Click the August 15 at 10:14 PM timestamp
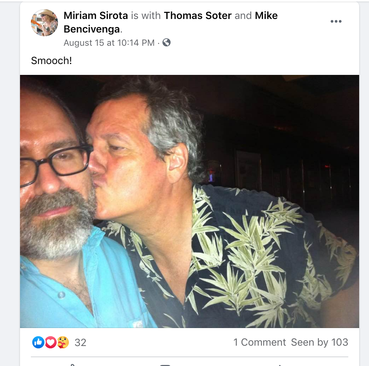The height and width of the screenshot is (366, 369). pos(109,43)
